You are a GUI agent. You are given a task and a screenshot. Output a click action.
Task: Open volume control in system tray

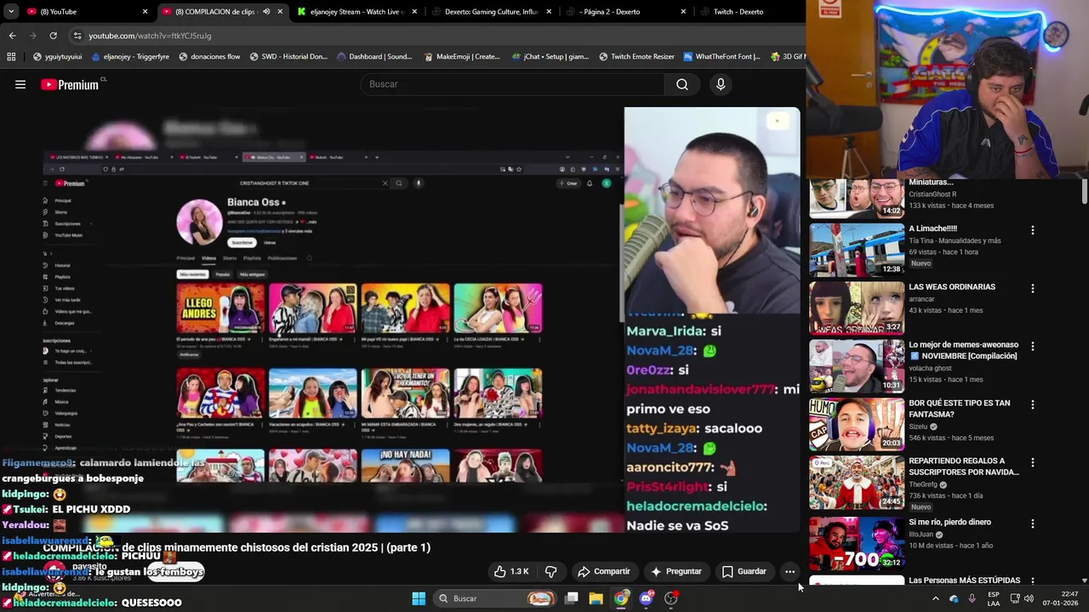click(x=1029, y=598)
